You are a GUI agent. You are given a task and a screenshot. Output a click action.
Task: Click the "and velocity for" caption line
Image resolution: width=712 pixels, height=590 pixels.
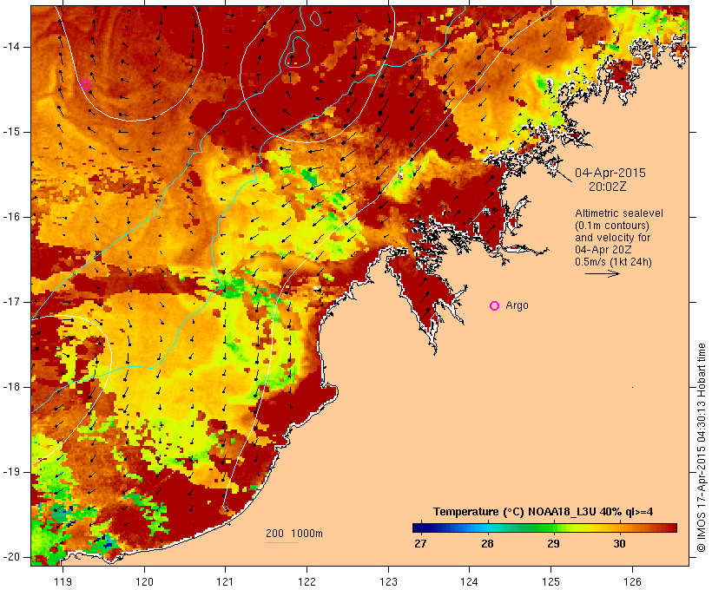(x=612, y=238)
